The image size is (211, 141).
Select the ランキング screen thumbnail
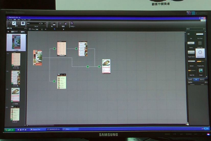pos(15,113)
